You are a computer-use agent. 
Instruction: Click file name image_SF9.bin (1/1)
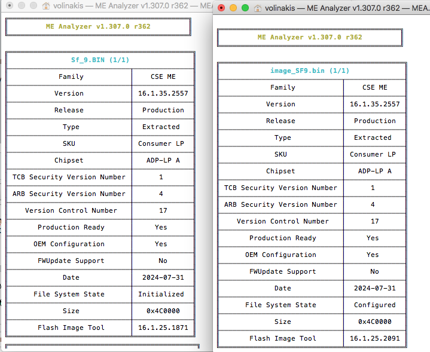310,71
